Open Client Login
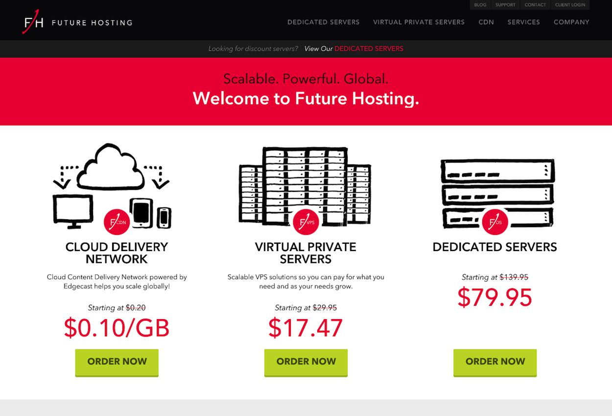Image resolution: width=612 pixels, height=416 pixels. point(570,5)
